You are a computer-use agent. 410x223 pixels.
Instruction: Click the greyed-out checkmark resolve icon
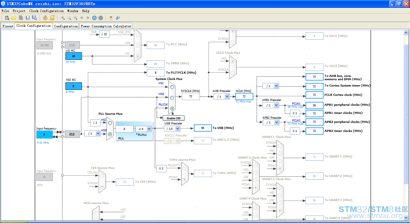coord(101,18)
